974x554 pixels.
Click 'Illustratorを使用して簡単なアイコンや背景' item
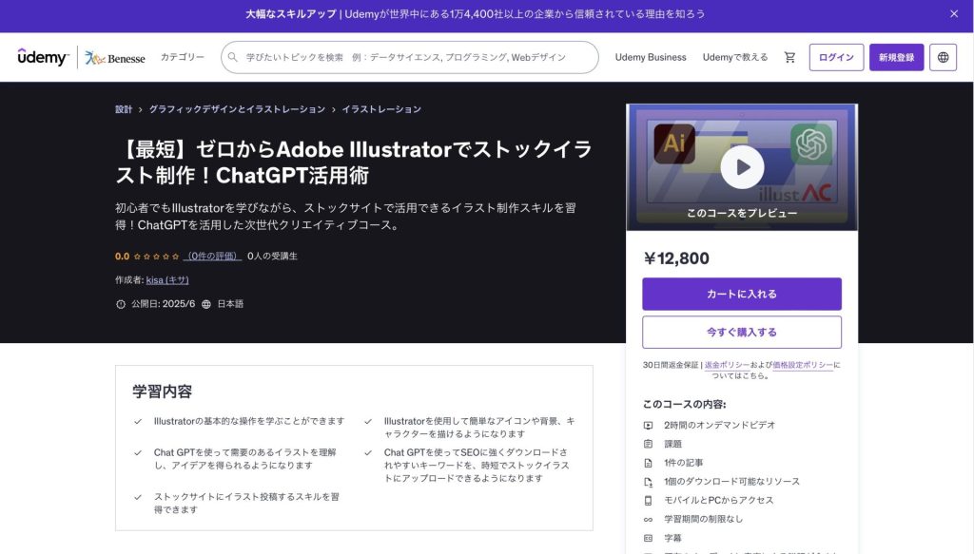coord(479,428)
